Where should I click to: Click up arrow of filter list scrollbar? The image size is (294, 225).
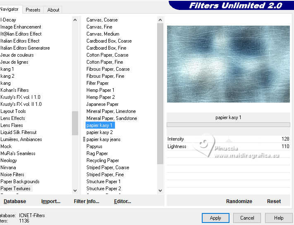pyautogui.click(x=160, y=20)
